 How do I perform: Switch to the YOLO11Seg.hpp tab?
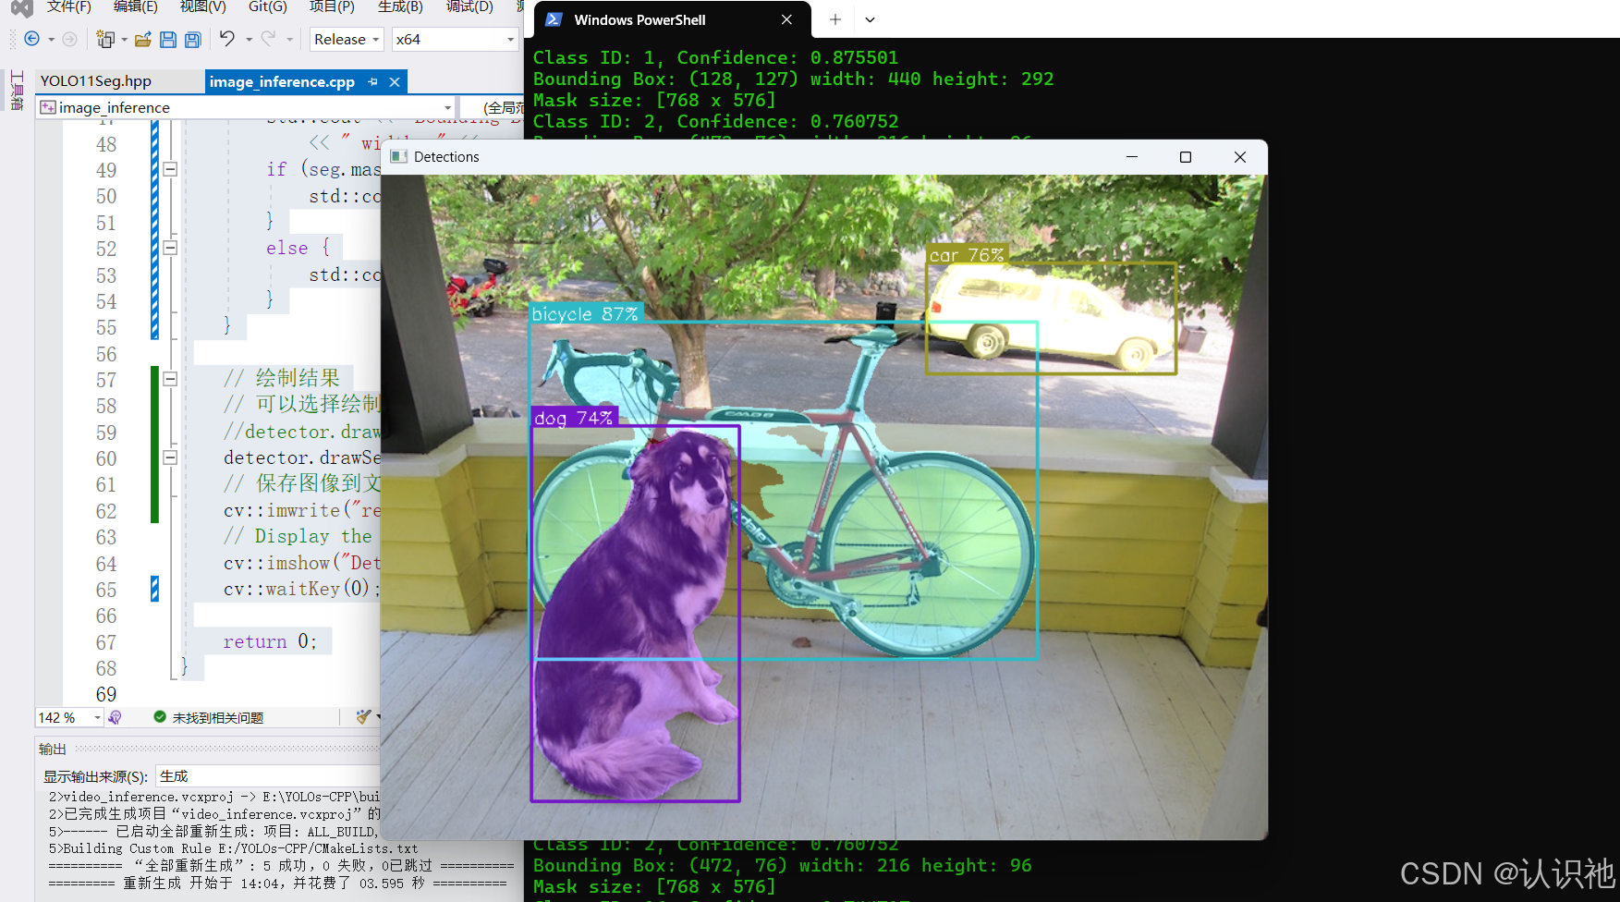pos(96,81)
